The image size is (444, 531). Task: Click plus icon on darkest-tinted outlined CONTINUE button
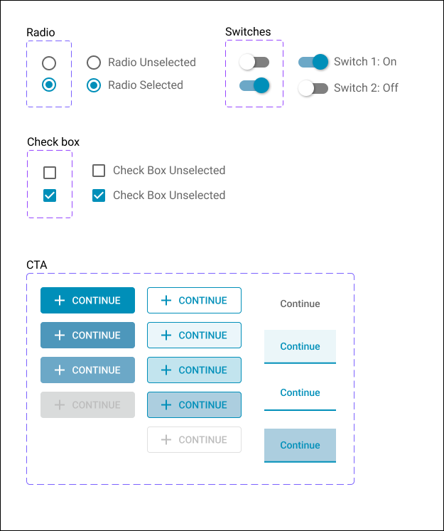(166, 405)
